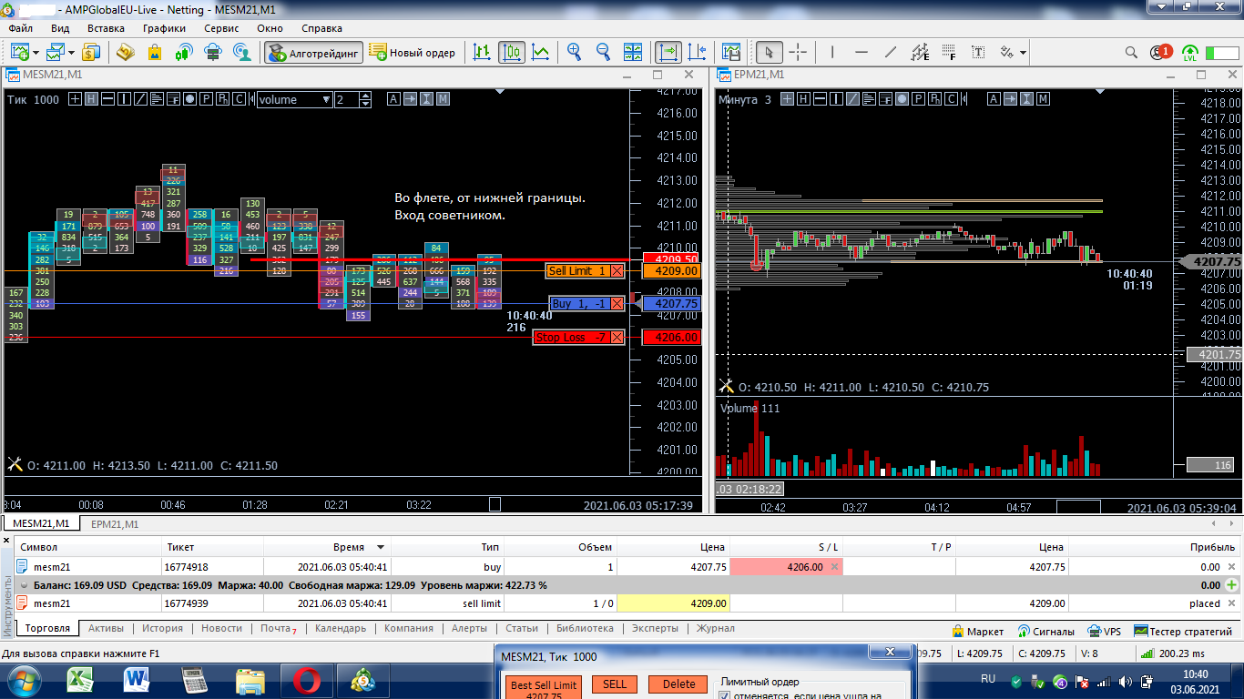Select the text label tool
The image size is (1244, 699).
(978, 53)
